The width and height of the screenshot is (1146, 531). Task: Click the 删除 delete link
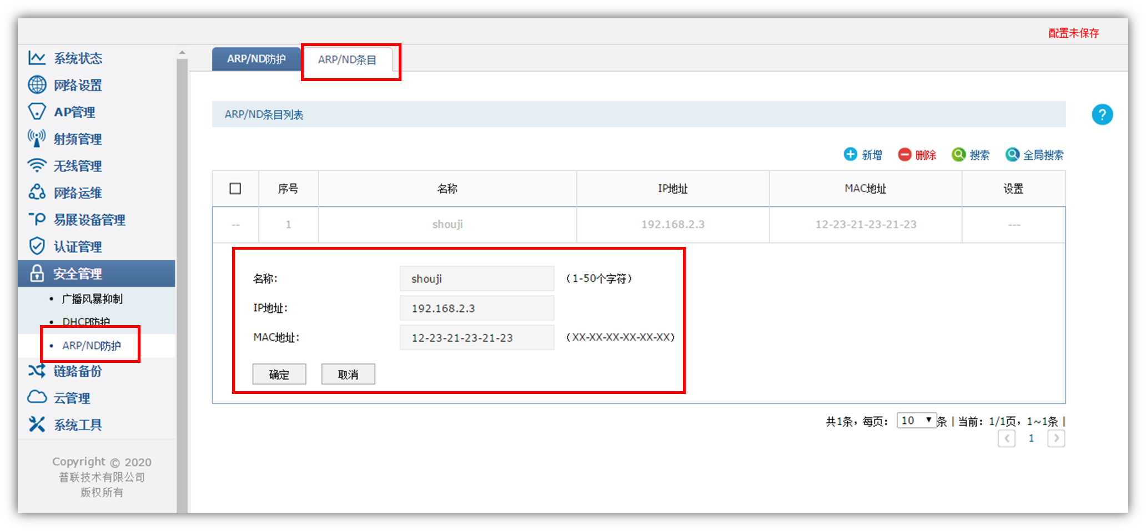(926, 155)
